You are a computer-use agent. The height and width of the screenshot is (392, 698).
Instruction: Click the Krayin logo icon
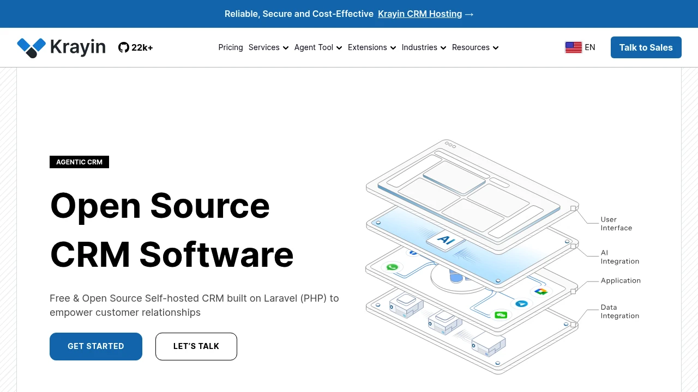[31, 47]
